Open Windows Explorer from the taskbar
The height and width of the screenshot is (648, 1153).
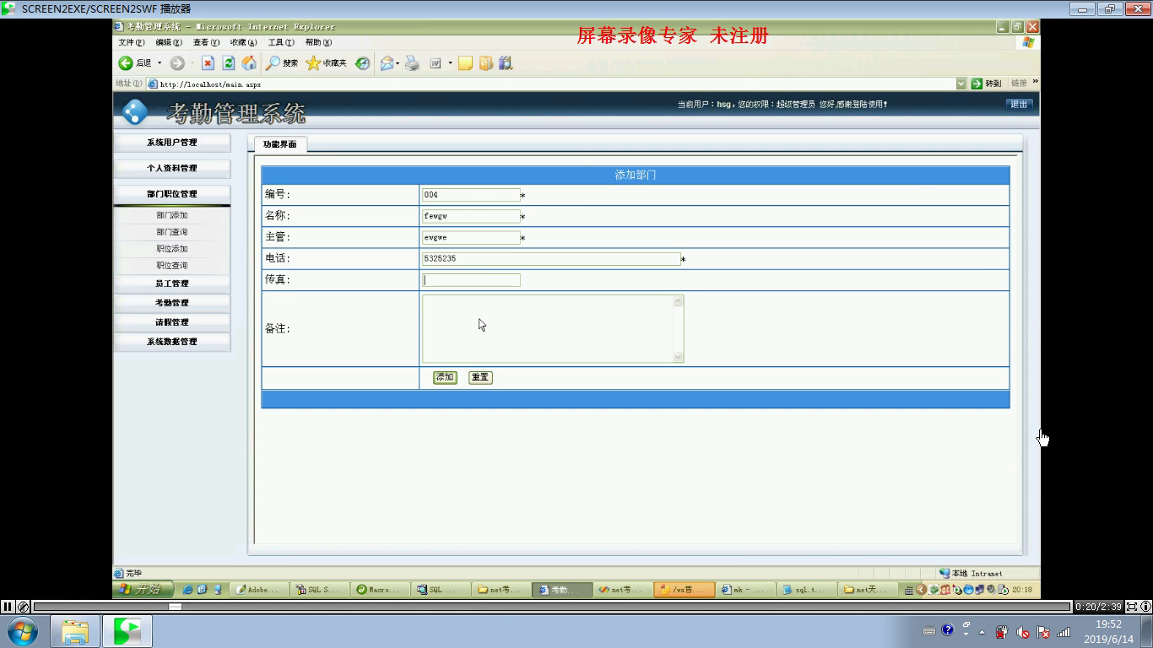pos(75,631)
